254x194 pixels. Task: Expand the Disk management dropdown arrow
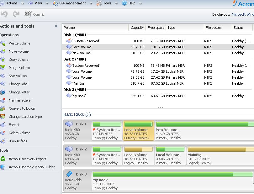[90, 3]
